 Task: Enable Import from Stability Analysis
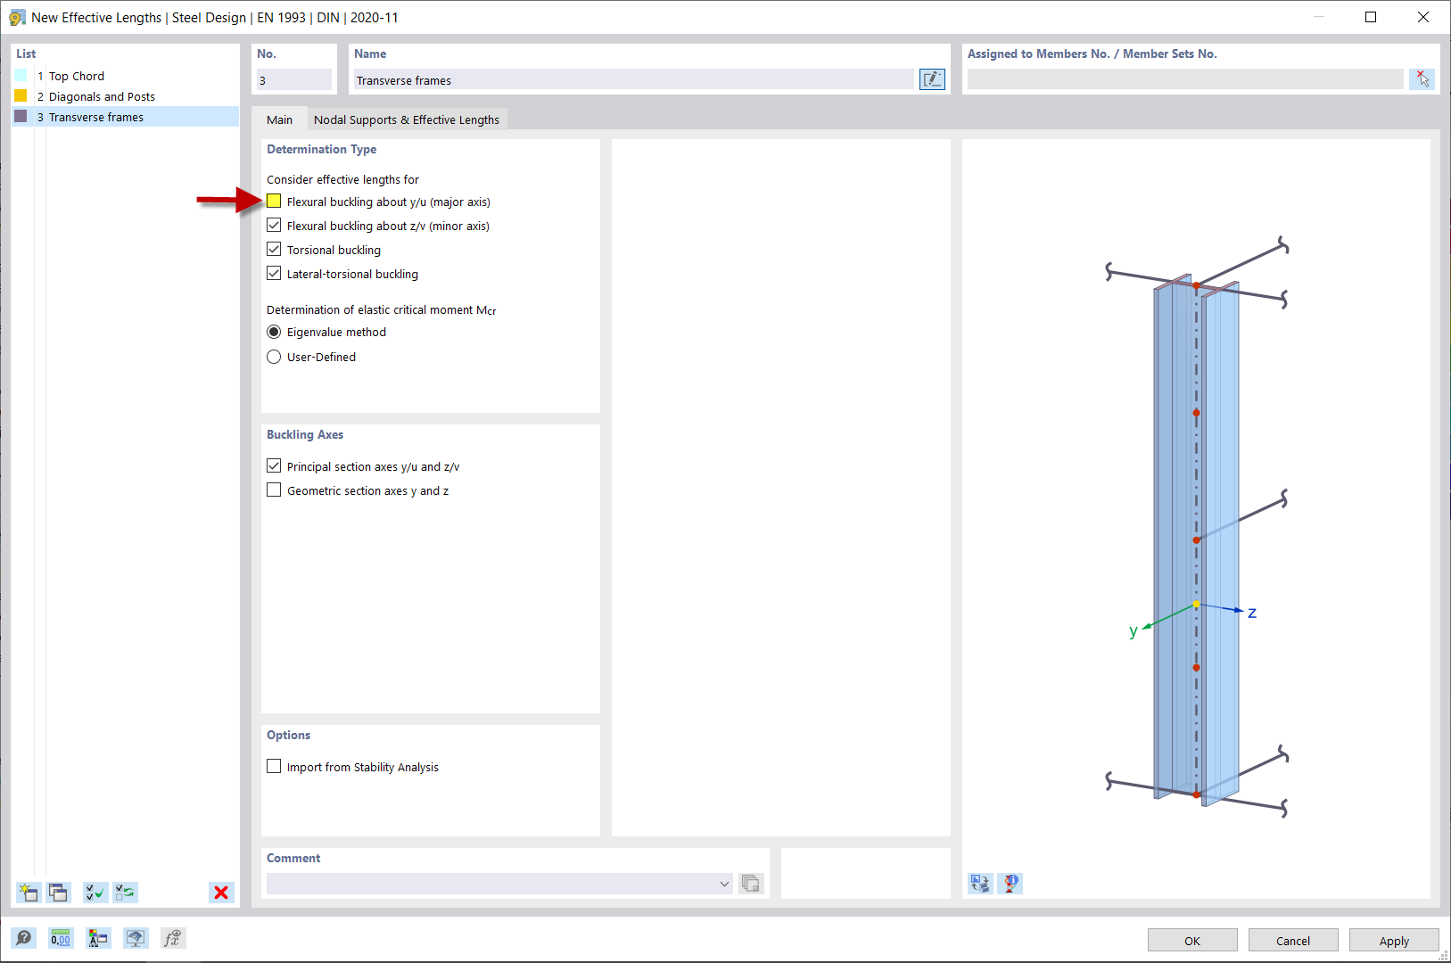point(274,766)
